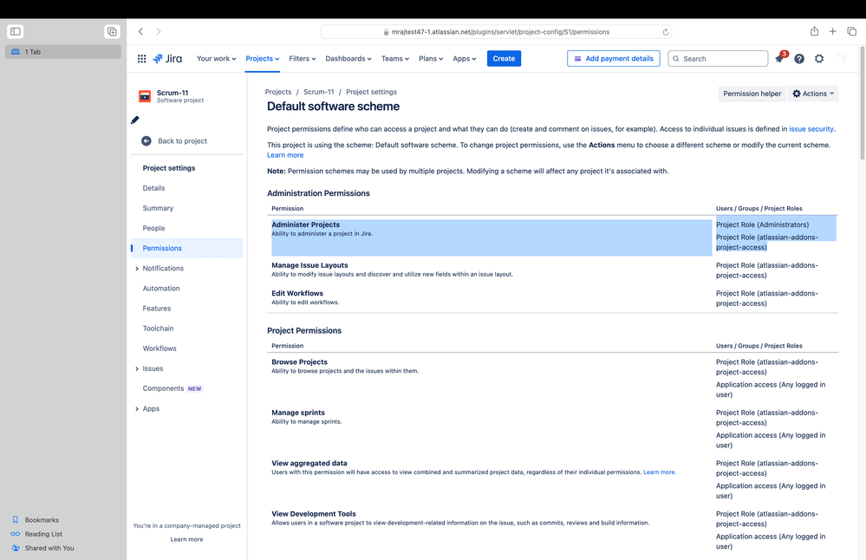Image resolution: width=866 pixels, height=560 pixels.
Task: Open Features settings
Action: coord(157,308)
